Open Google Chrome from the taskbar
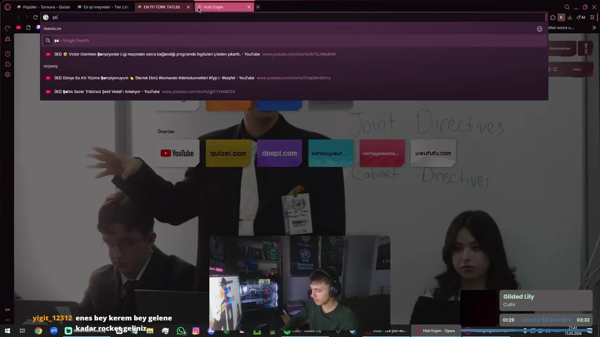This screenshot has height=337, width=600. [x=38, y=331]
